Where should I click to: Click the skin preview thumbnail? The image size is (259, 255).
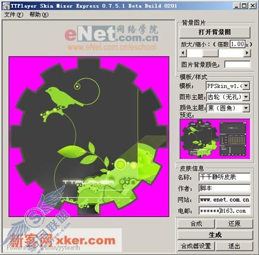215,139
